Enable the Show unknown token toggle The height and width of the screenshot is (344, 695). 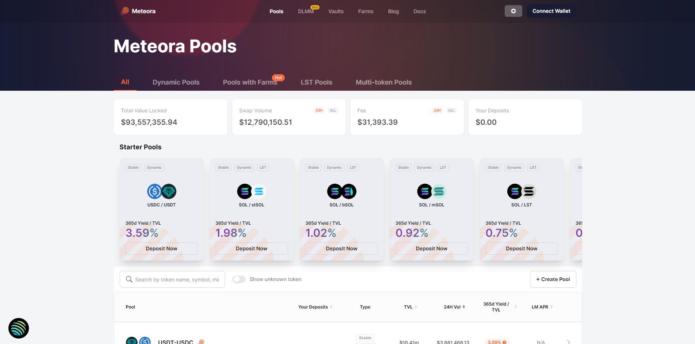[x=239, y=279]
